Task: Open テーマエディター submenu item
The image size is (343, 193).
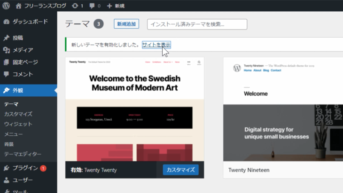Action: pyautogui.click(x=23, y=154)
